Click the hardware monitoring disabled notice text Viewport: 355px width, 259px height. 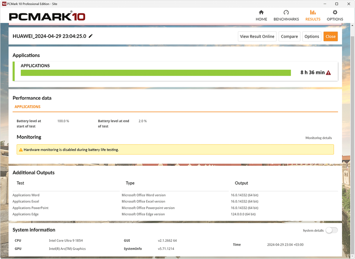[x=71, y=150]
